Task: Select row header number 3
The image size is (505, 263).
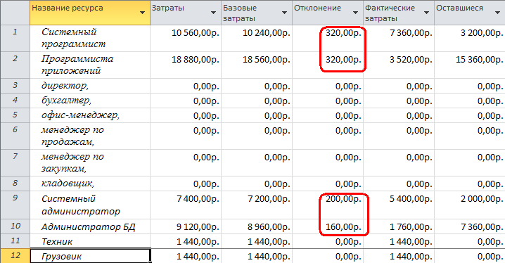Action: (x=15, y=86)
